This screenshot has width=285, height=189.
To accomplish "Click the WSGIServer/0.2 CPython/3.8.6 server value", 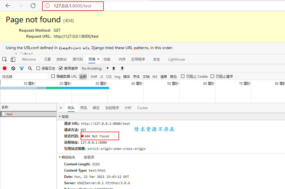I will [x=104, y=183].
